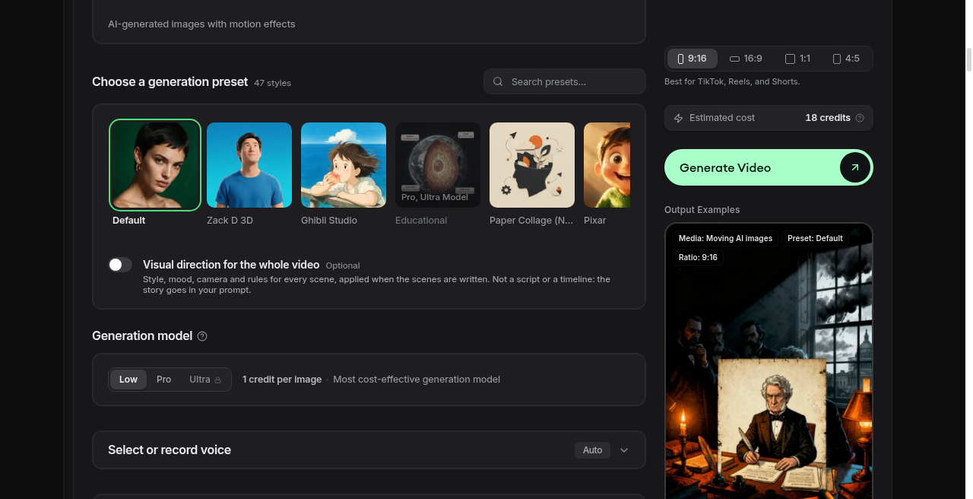Click the lightning icon beside Estimated cost
Viewport: 973px width, 499px height.
coord(679,118)
